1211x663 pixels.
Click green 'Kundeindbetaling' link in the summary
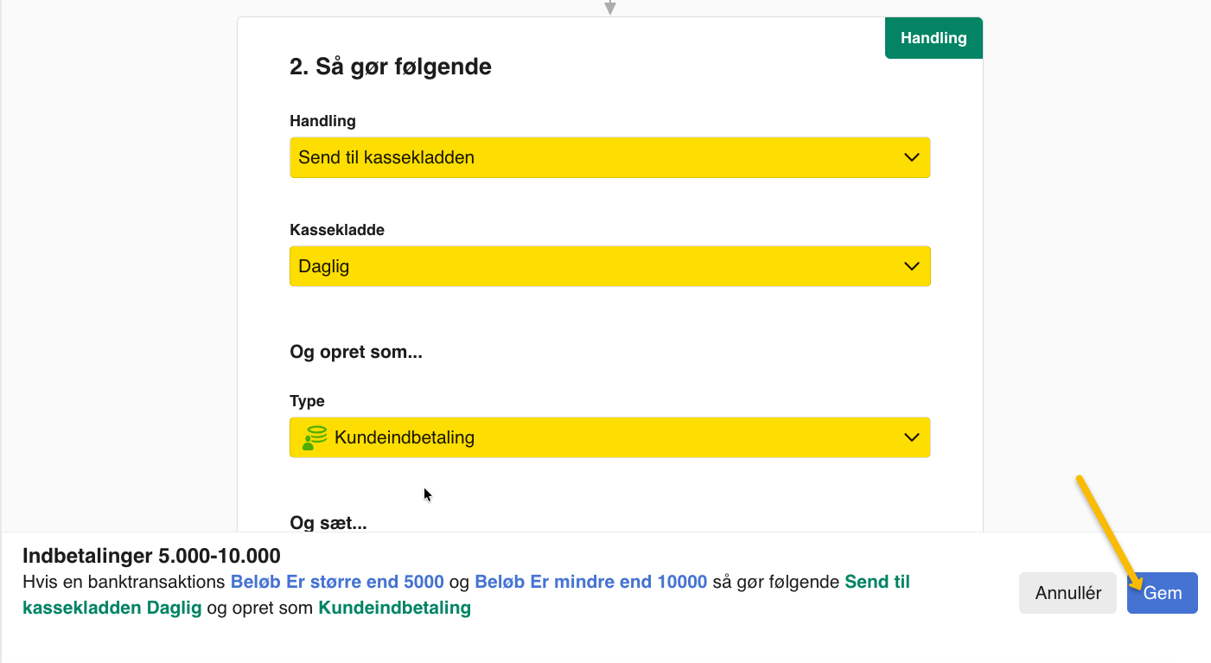point(394,608)
